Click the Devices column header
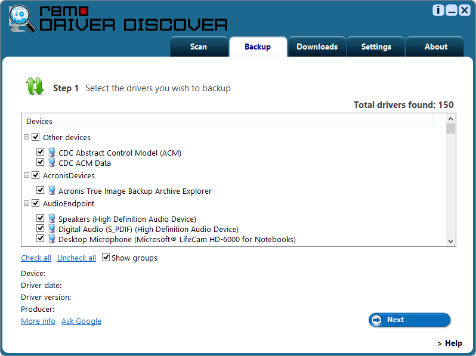Screen dimensions: 476x356 click(227, 121)
